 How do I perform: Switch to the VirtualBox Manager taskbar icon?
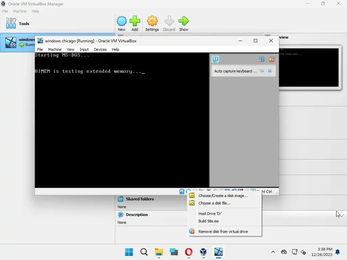click(x=203, y=252)
